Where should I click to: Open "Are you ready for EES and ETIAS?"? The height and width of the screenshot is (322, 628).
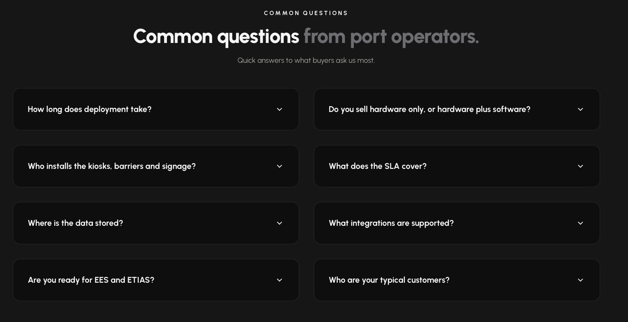(x=156, y=280)
